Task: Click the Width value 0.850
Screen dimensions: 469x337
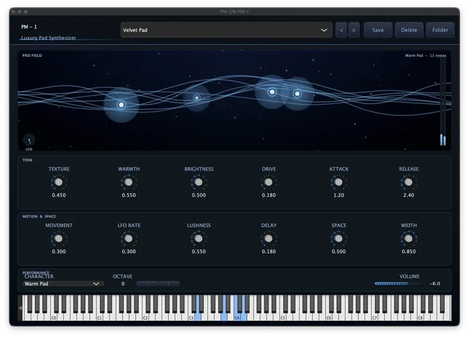Action: click(x=408, y=251)
